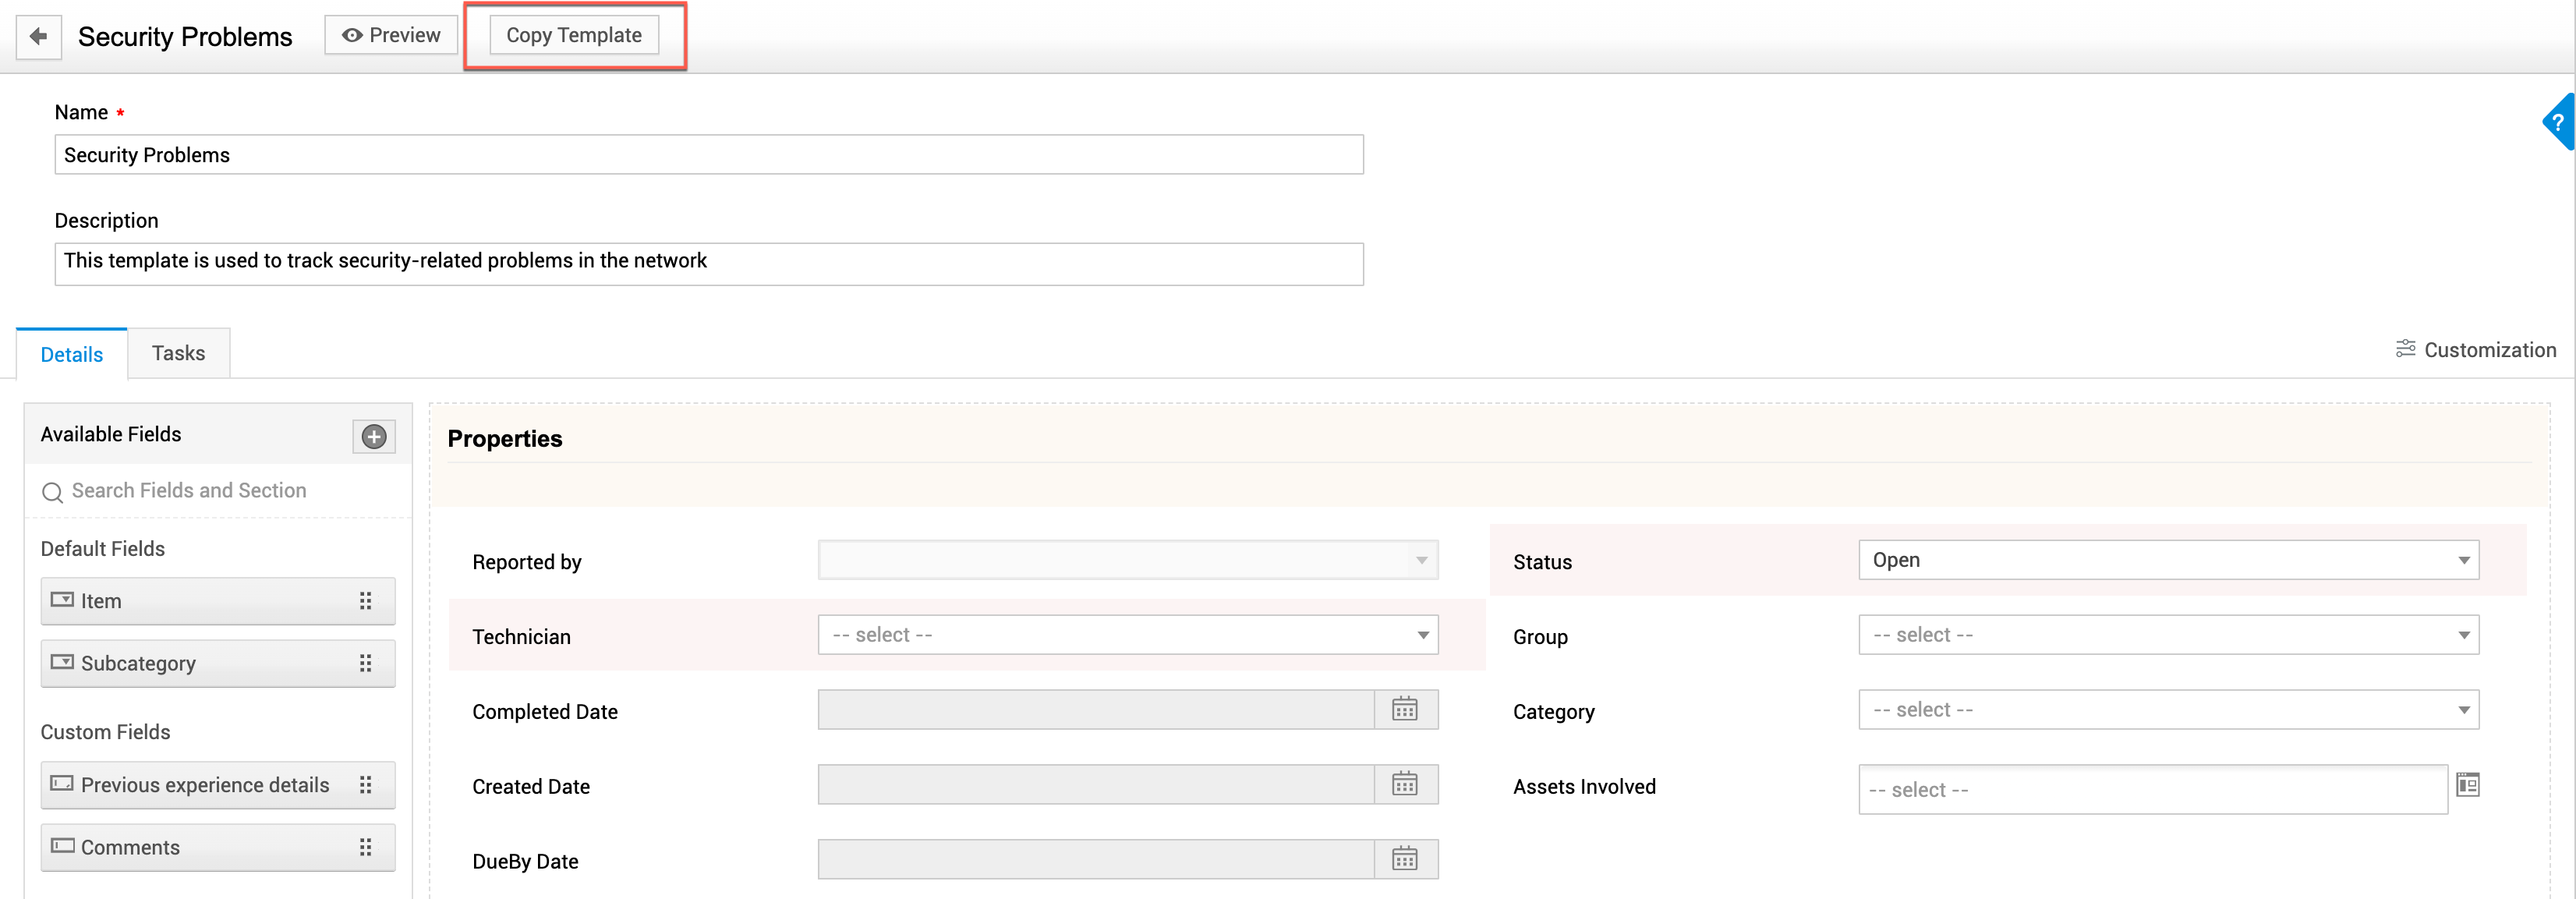
Task: Click the Created Date input field
Action: [1096, 785]
